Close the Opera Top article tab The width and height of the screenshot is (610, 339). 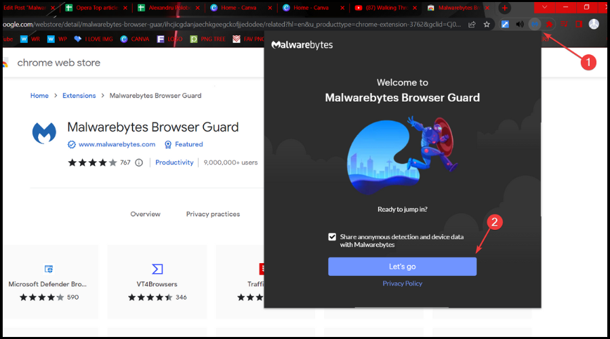pos(125,7)
